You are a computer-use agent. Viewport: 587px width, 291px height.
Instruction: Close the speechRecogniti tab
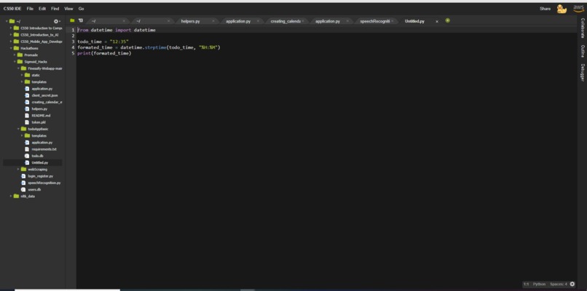pos(392,21)
